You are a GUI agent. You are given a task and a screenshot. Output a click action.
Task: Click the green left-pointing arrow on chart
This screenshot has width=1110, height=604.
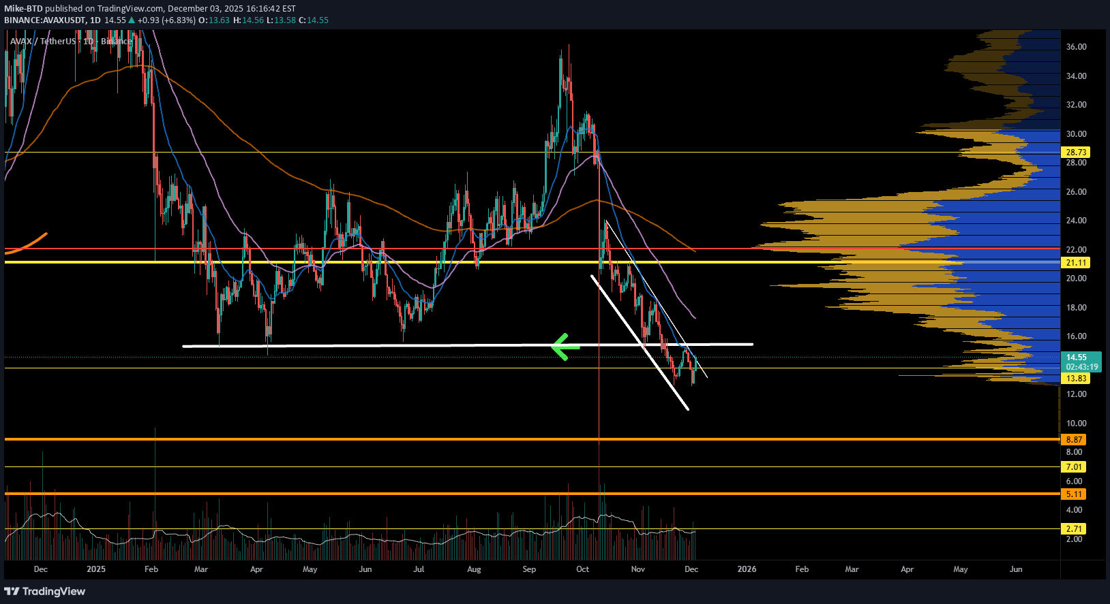tap(565, 347)
